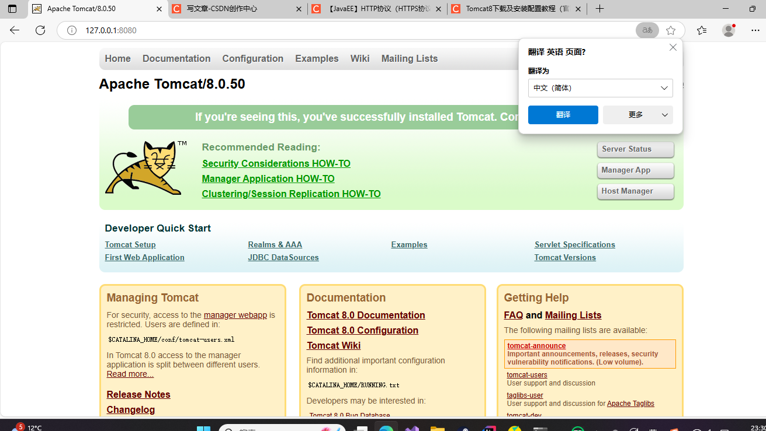Open Tomcat 8.0 Configuration link
The height and width of the screenshot is (431, 766).
pos(363,330)
